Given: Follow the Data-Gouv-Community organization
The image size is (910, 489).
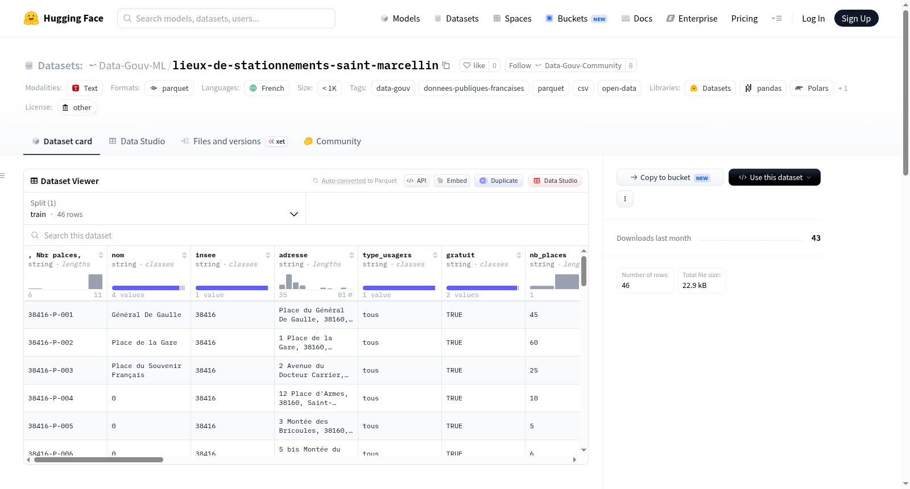Looking at the screenshot, I should [x=565, y=65].
